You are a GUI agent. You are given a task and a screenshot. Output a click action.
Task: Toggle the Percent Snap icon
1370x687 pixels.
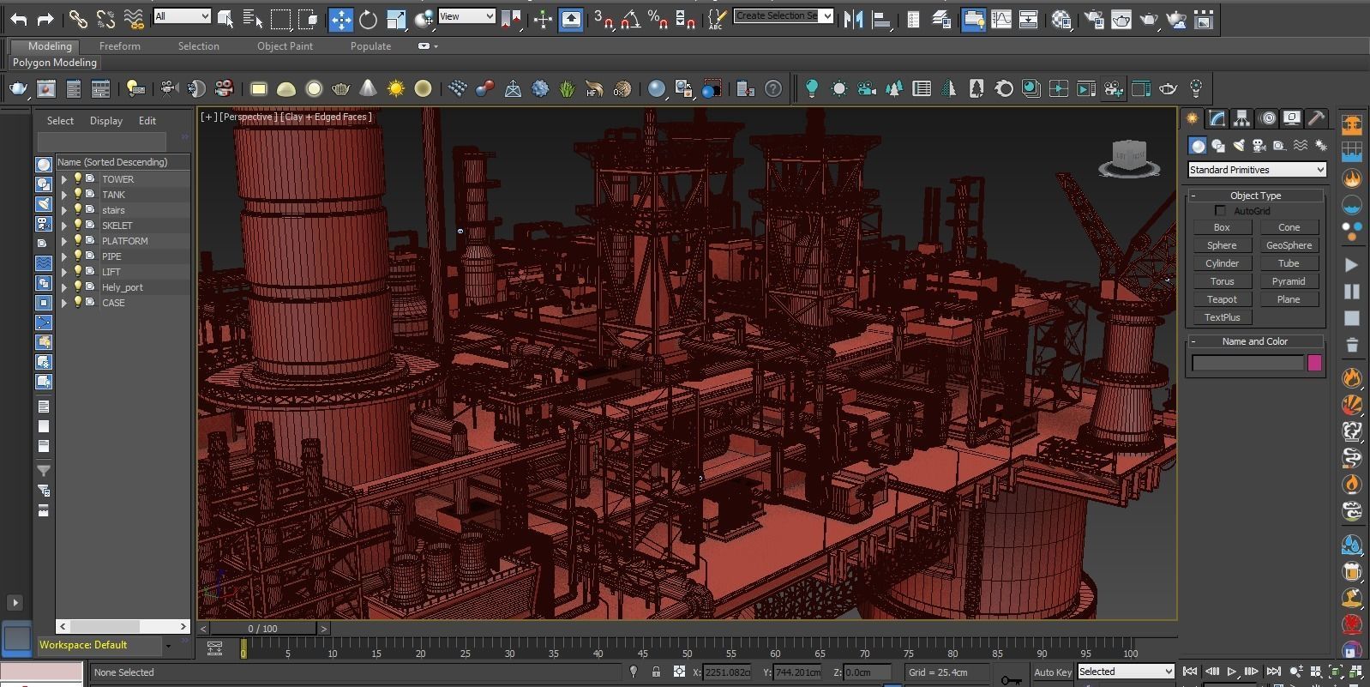(658, 19)
